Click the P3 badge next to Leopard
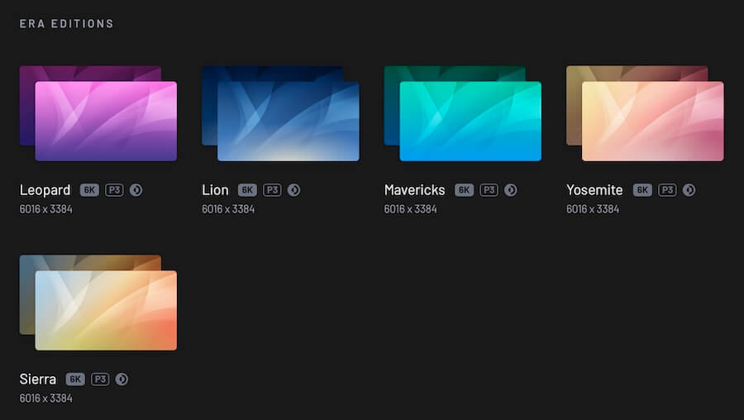The height and width of the screenshot is (420, 744). [x=114, y=190]
